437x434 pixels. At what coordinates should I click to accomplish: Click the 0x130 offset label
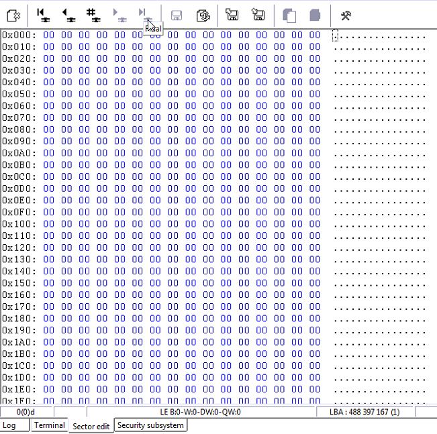click(19, 260)
